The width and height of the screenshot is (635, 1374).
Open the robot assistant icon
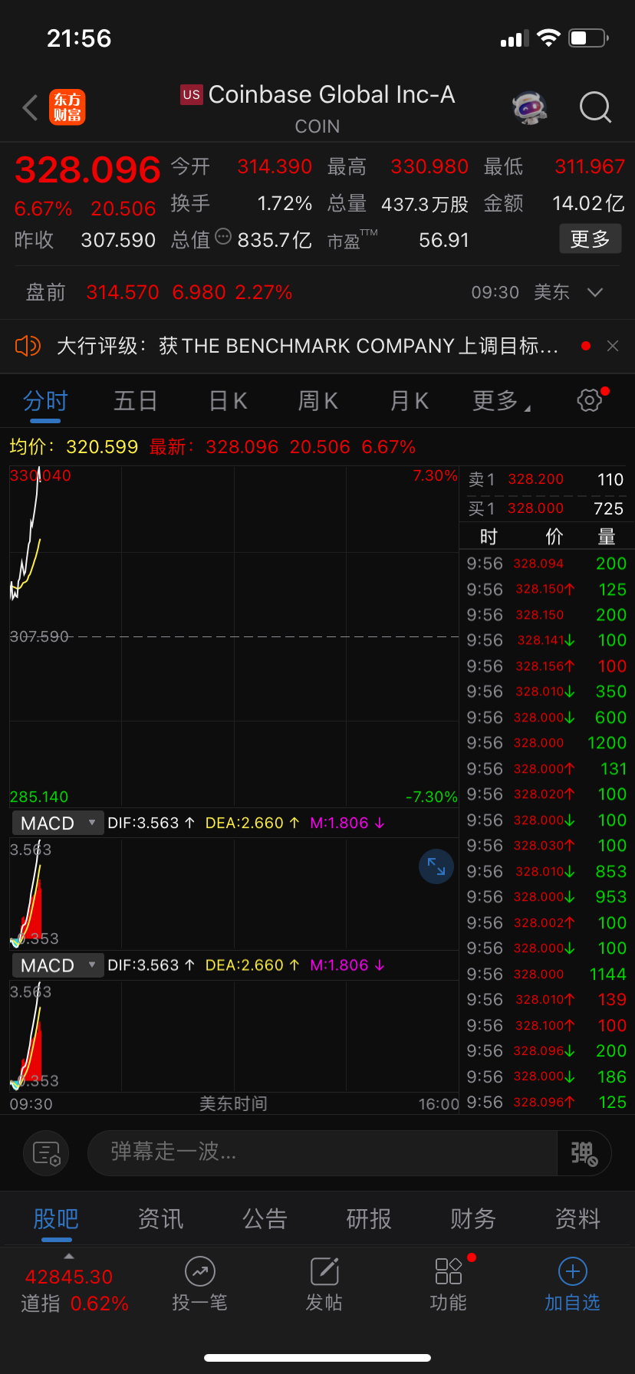[530, 107]
